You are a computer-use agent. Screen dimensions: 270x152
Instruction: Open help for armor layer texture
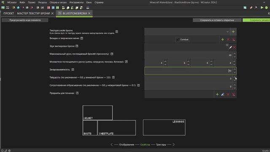point(117,32)
